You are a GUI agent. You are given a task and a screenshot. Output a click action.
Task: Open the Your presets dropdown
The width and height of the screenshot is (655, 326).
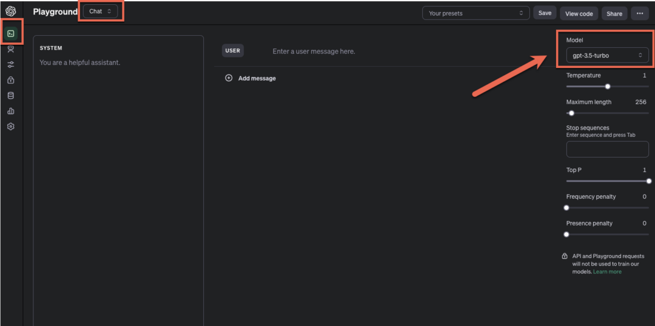click(475, 13)
